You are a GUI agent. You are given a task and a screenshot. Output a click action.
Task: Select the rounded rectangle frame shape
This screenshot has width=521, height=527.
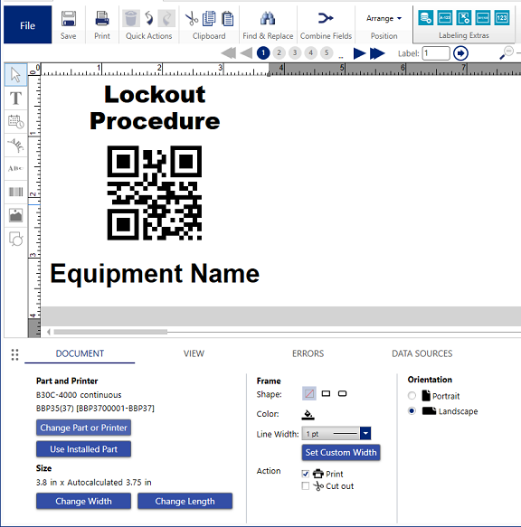[343, 393]
